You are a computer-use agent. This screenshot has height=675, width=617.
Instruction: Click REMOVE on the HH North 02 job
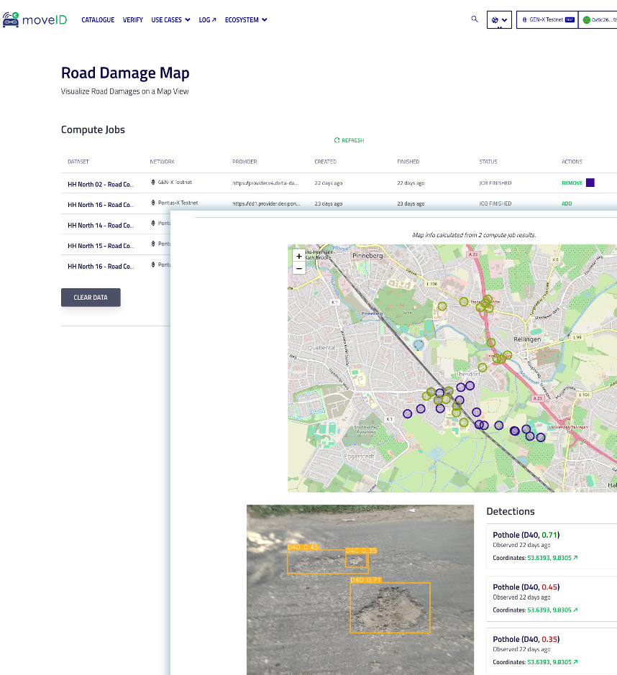[x=572, y=183]
